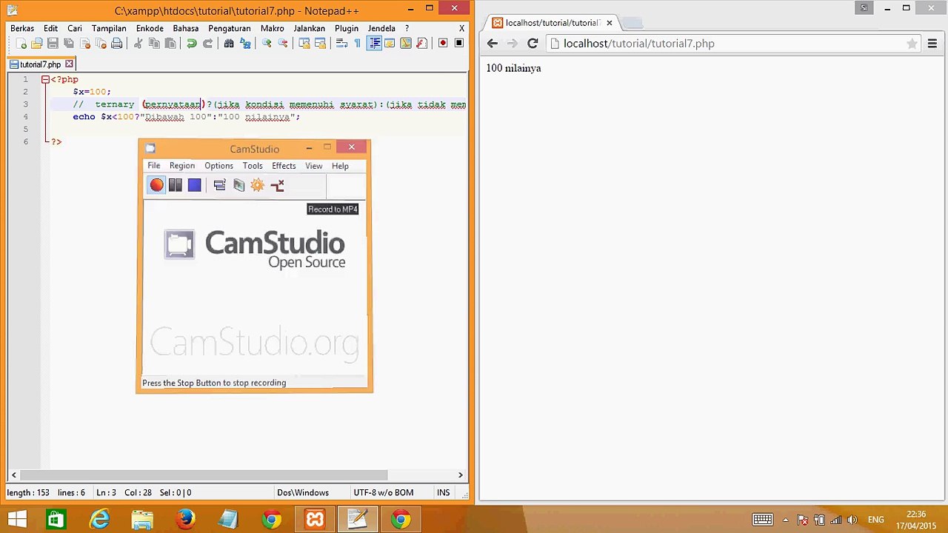
Task: Create a new file in Notepad++ toolbar
Action: pos(20,44)
